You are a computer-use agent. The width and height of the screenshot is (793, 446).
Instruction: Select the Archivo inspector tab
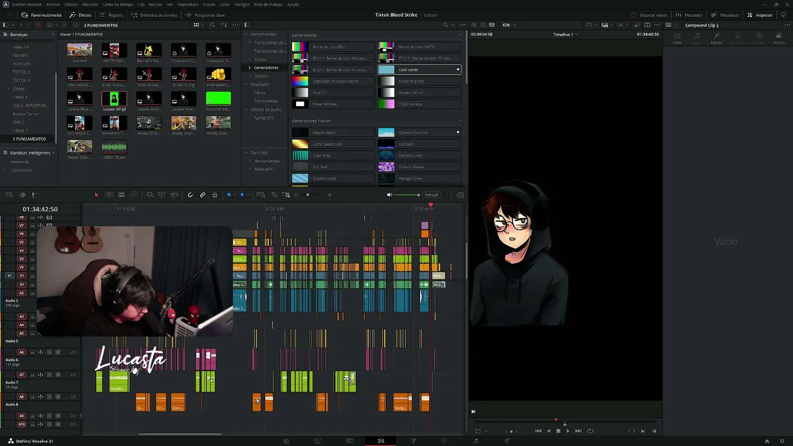pyautogui.click(x=779, y=39)
